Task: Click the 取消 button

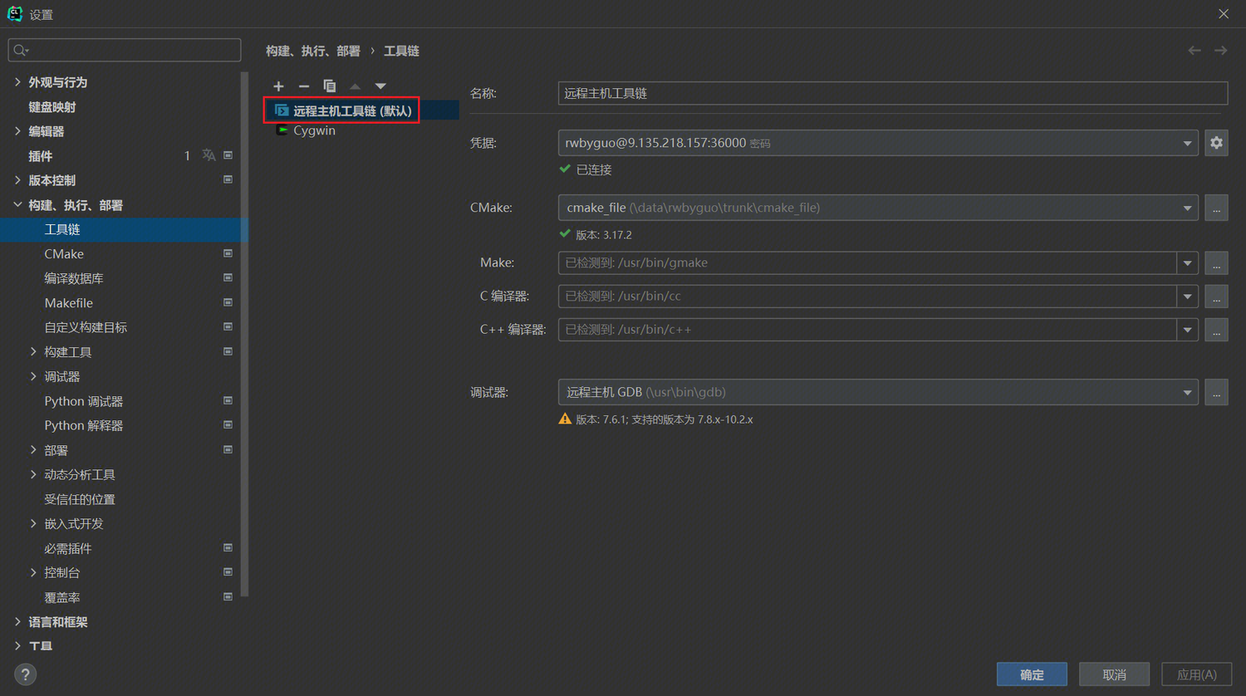Action: (1114, 674)
